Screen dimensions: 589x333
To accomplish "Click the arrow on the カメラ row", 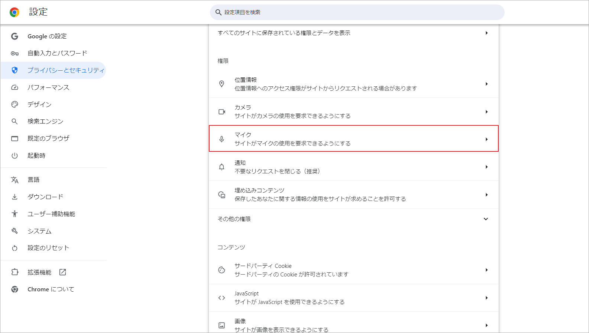I will point(486,112).
